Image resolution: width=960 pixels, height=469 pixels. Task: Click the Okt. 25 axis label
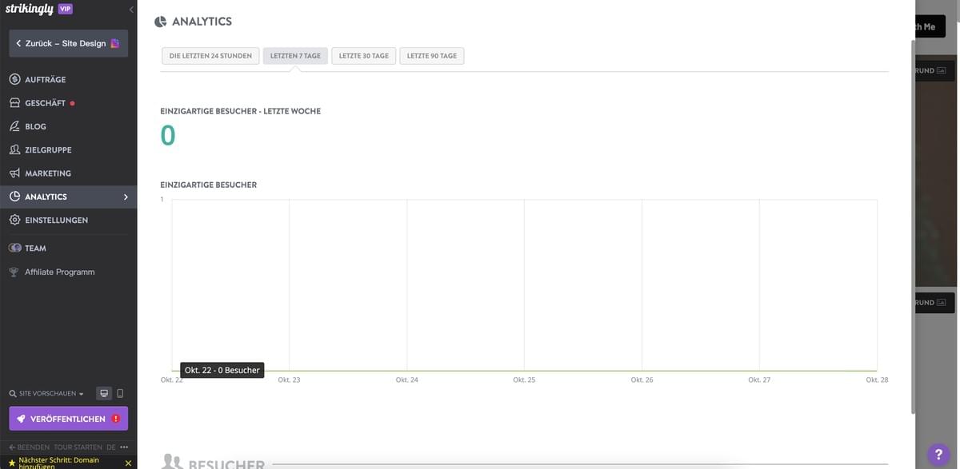pyautogui.click(x=524, y=380)
